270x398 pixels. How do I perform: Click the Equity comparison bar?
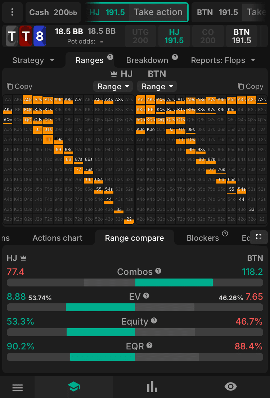(135, 332)
